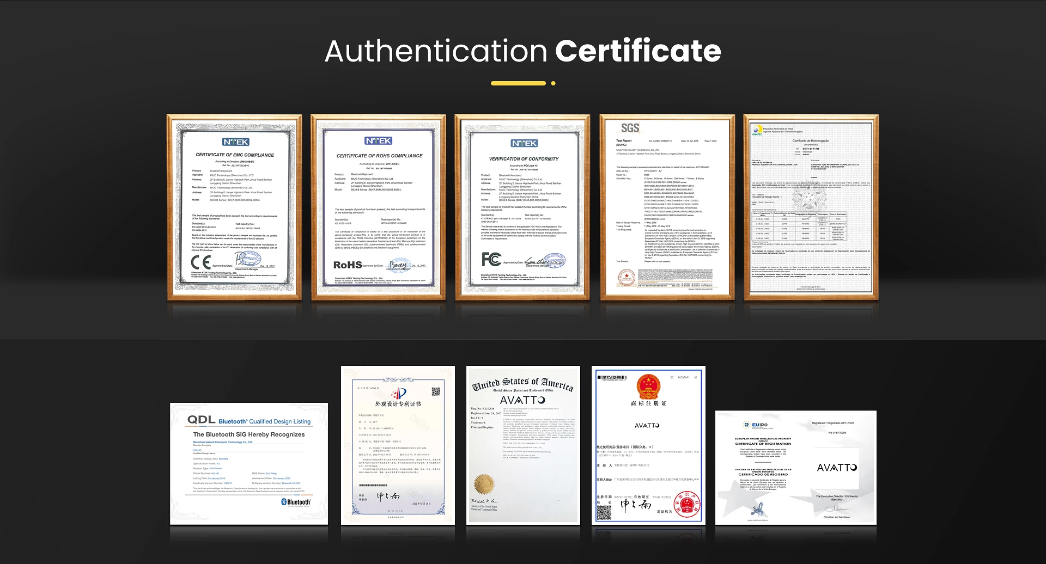Click the QR code on the design patent certificate
This screenshot has height=564, width=1046.
pyautogui.click(x=436, y=391)
